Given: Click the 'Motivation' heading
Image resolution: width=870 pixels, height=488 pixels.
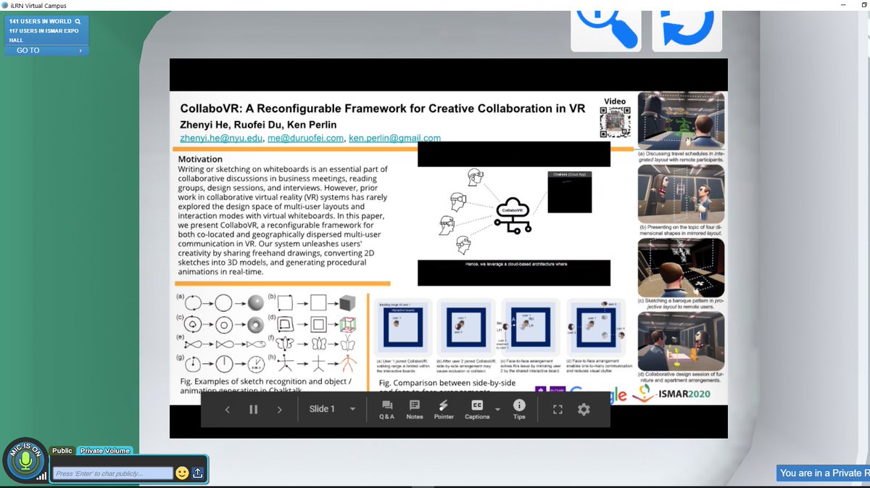Looking at the screenshot, I should click(200, 159).
